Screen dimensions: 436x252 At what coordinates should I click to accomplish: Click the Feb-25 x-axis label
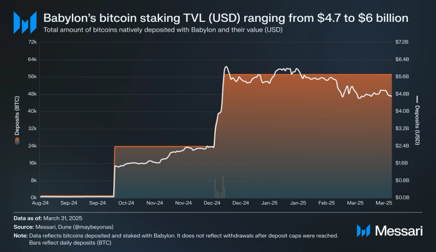click(326, 203)
